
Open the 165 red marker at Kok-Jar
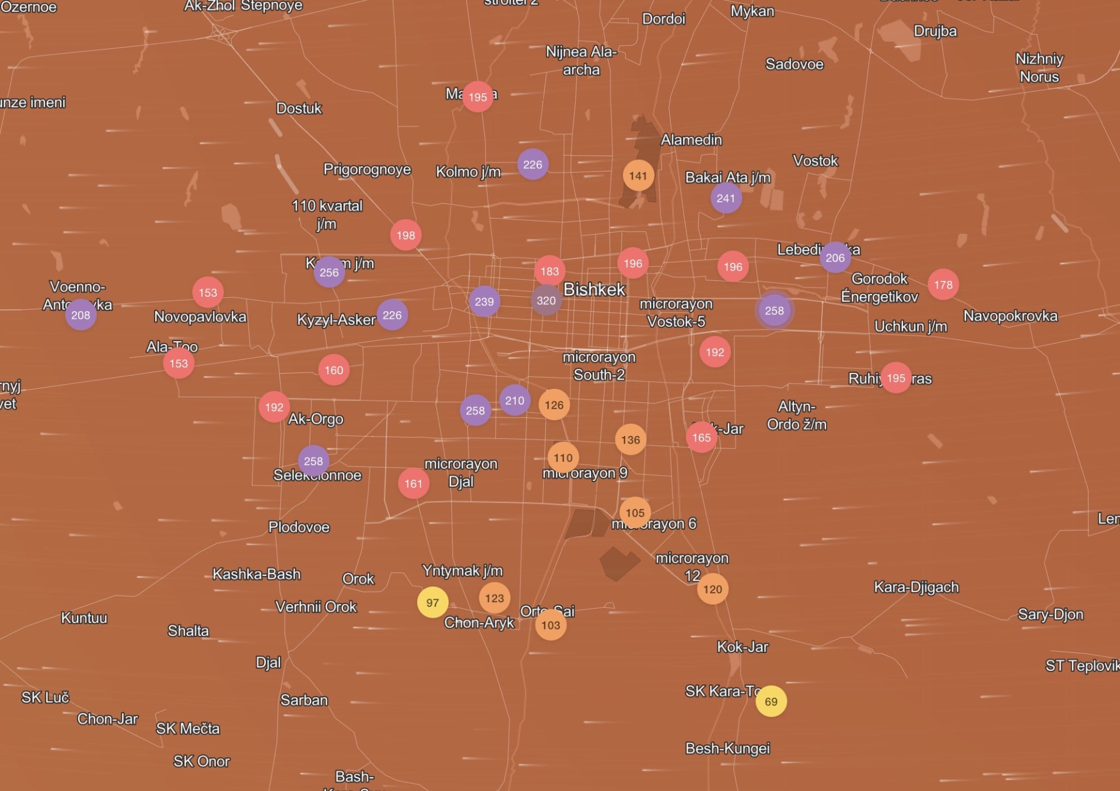(701, 437)
